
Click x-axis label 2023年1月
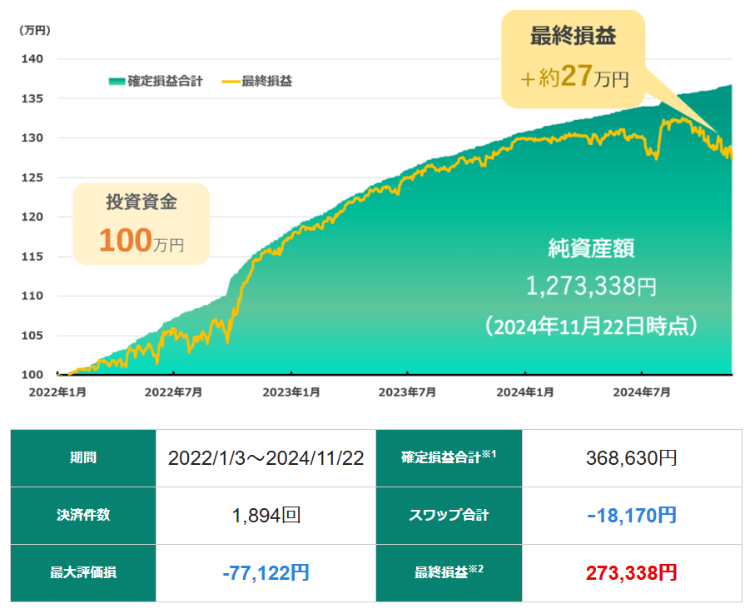coord(291,392)
